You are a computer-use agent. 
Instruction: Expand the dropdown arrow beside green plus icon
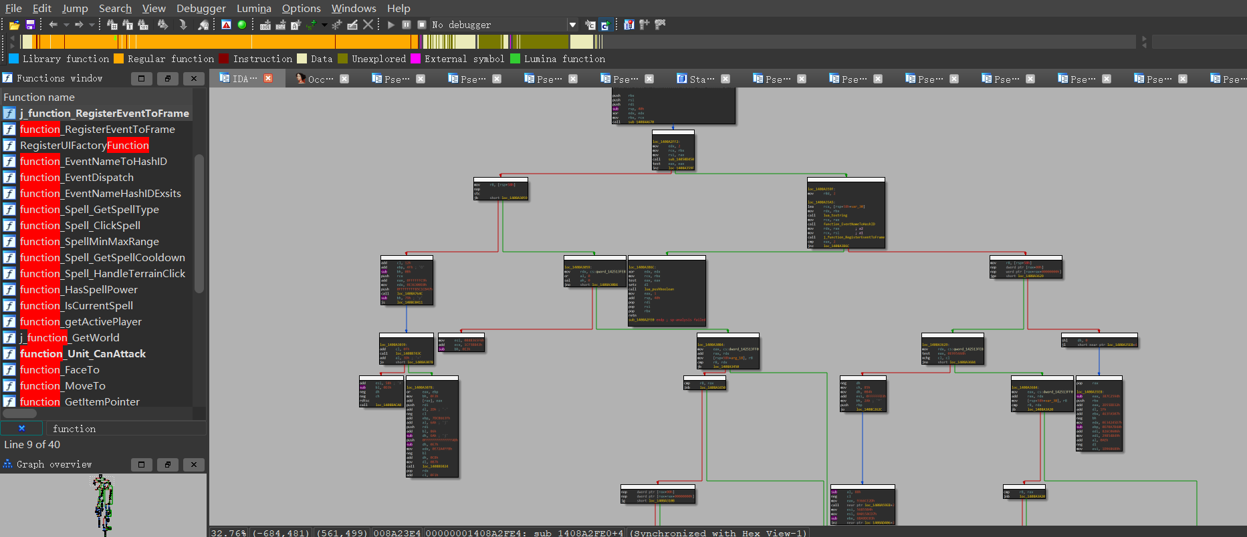click(324, 25)
